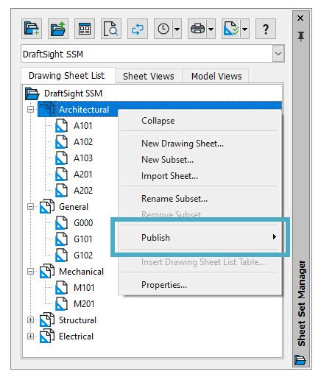Click the Architectural subset icon
The image size is (321, 377).
point(47,109)
